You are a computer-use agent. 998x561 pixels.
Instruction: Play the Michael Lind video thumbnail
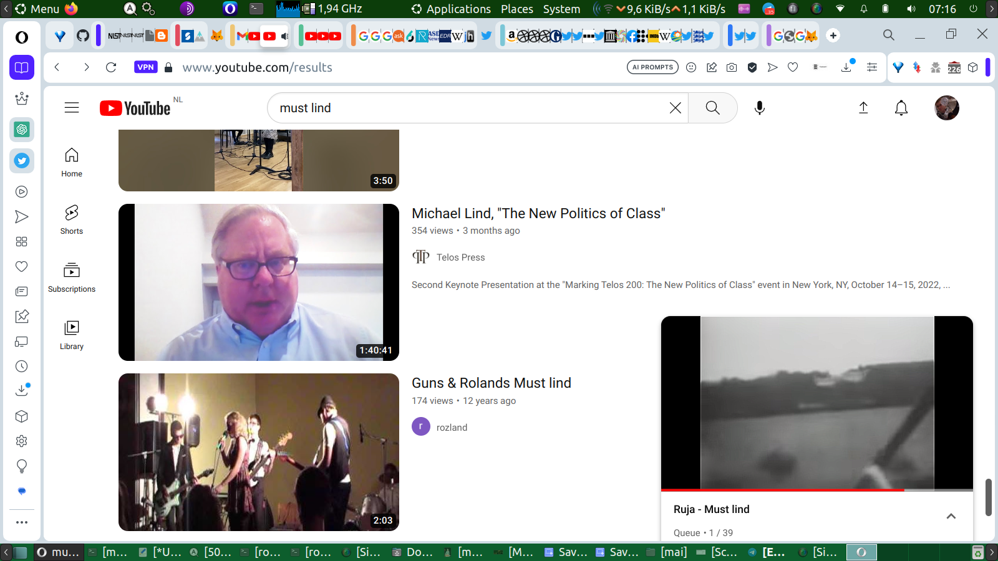coord(259,282)
